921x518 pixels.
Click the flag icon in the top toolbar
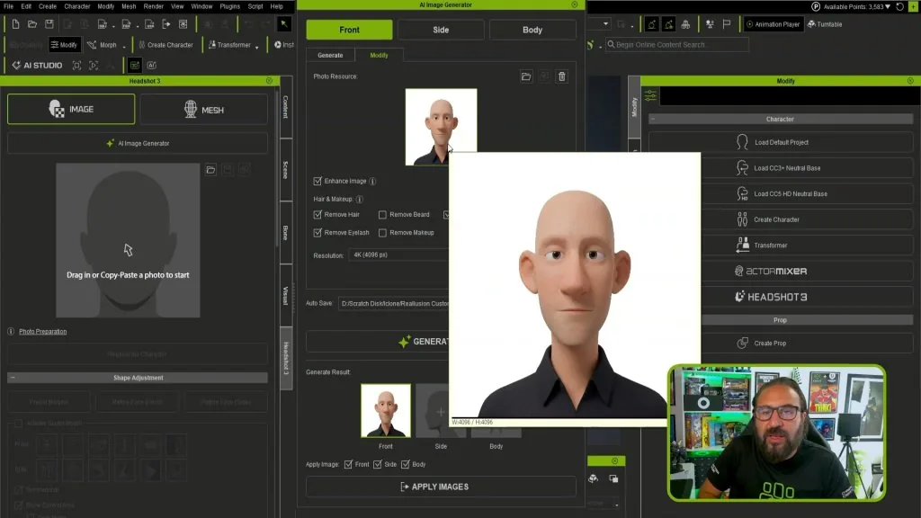(x=727, y=24)
